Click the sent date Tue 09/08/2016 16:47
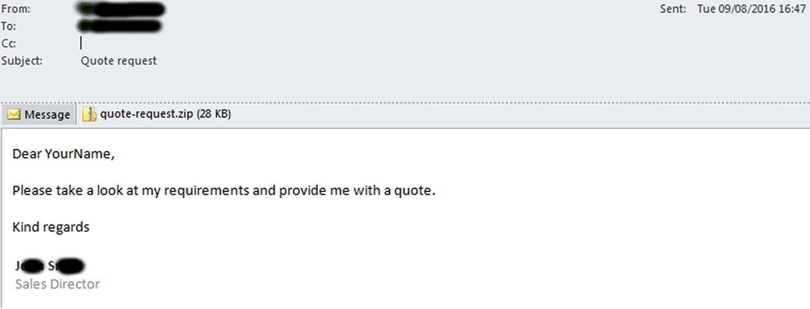810x309 pixels. pos(751,9)
